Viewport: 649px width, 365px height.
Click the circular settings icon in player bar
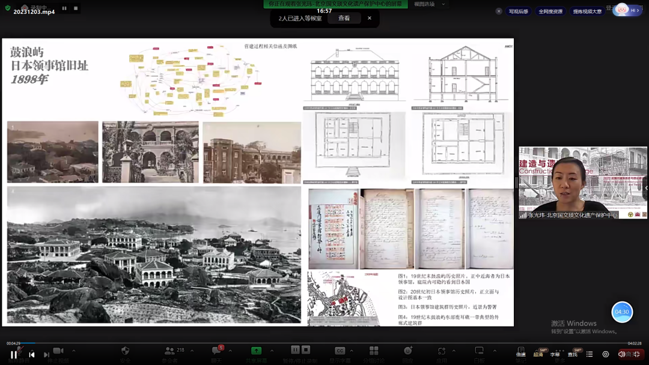[605, 355]
